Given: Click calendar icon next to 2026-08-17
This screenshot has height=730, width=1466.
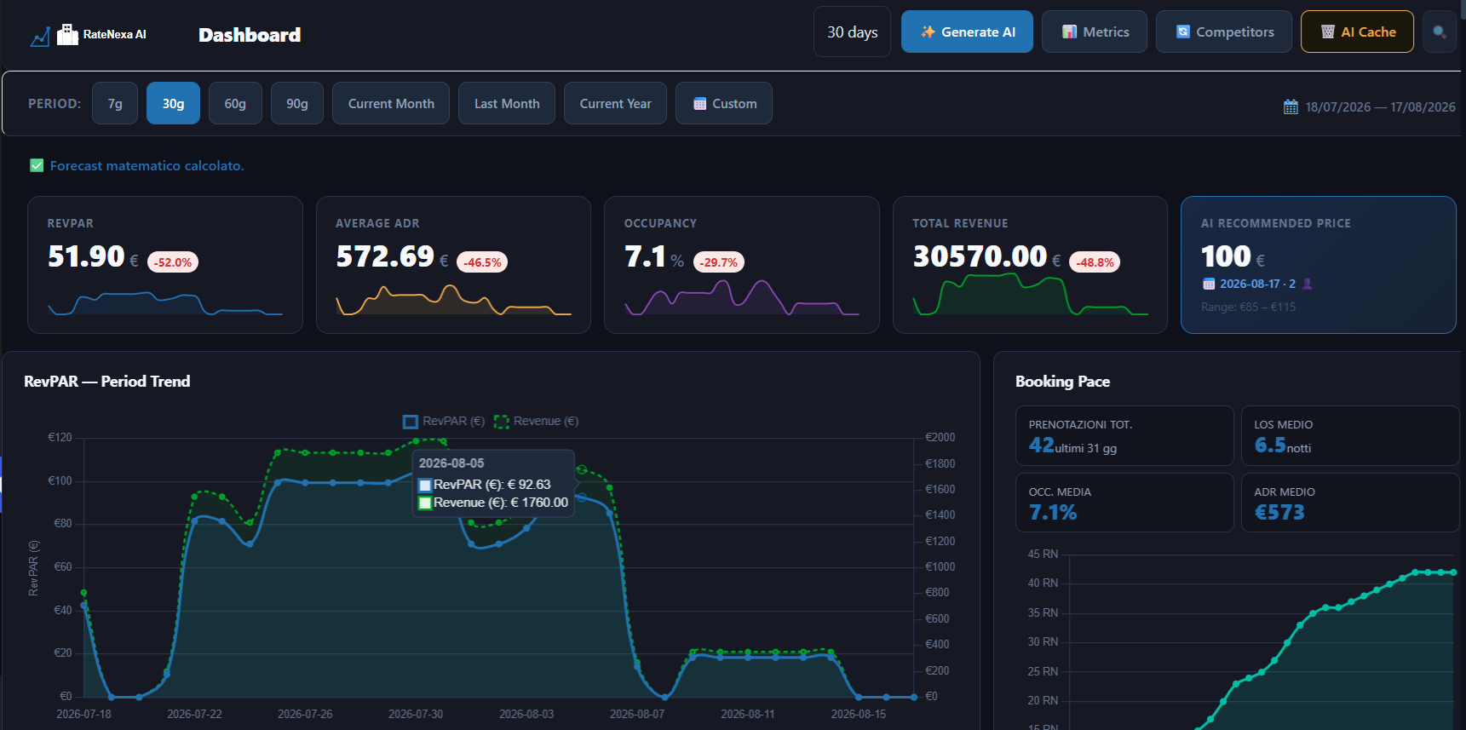Looking at the screenshot, I should pyautogui.click(x=1208, y=284).
